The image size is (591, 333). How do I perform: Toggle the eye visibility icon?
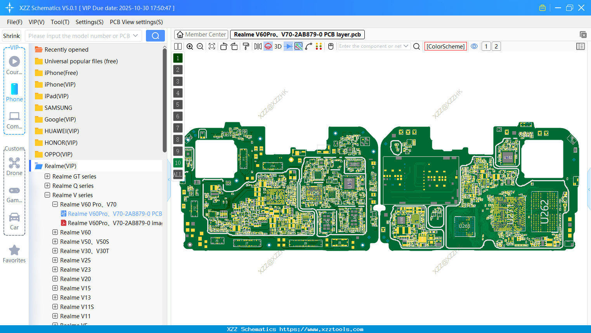[474, 46]
